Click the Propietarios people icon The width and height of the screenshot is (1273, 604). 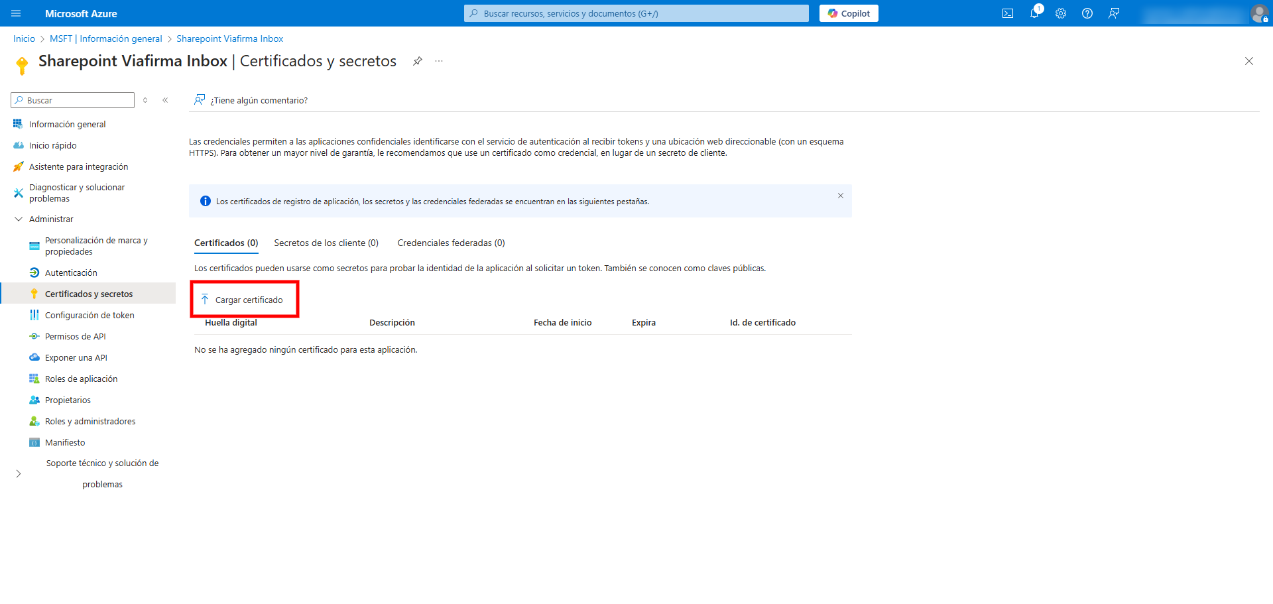click(x=34, y=400)
